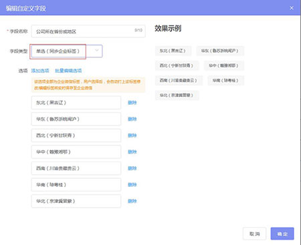Click the 字段名称 input field
Image resolution: width=301 pixels, height=245 pixels.
[88, 31]
